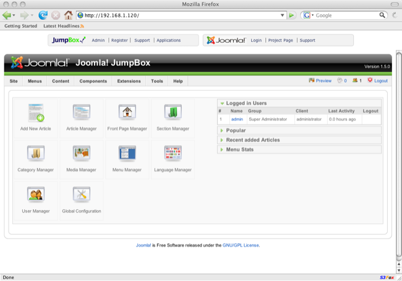Open the back button history dropdown arrow
Image resolution: width=402 pixels, height=281 pixels.
(x=14, y=15)
